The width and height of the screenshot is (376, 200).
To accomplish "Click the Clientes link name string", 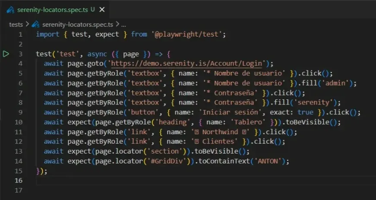I will point(214,142).
